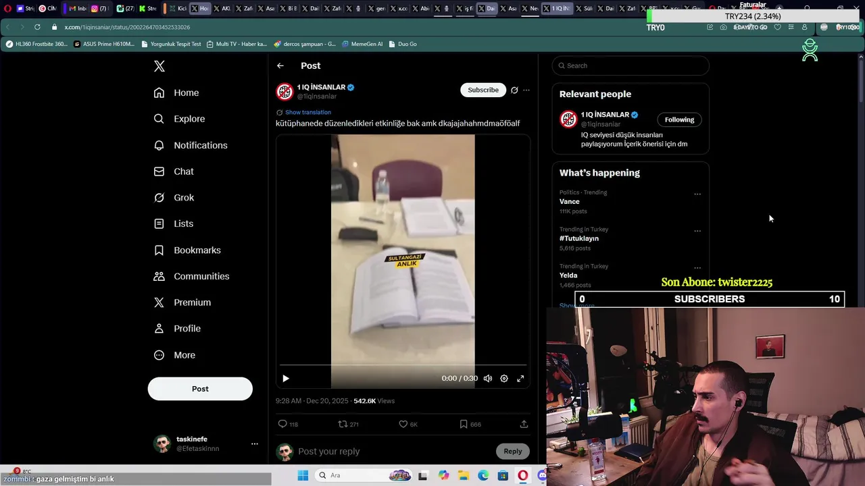Expand the More menu in sidebar
The image size is (865, 486).
click(174, 355)
